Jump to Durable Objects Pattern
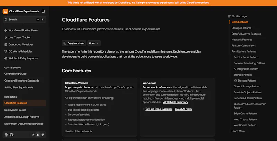The height and width of the screenshot is (141, 277). [x=248, y=92]
